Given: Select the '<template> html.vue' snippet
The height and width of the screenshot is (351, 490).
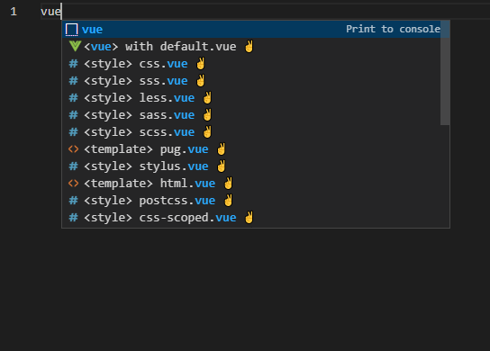Looking at the screenshot, I should (x=256, y=184).
